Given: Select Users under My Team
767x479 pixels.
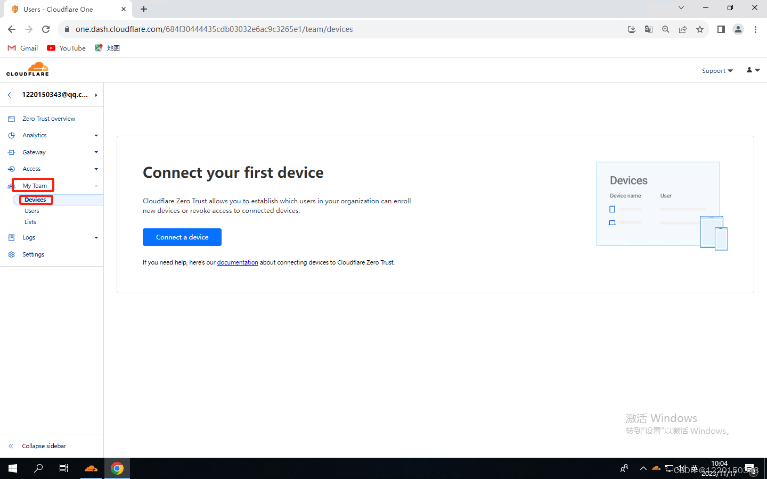Looking at the screenshot, I should [x=32, y=211].
